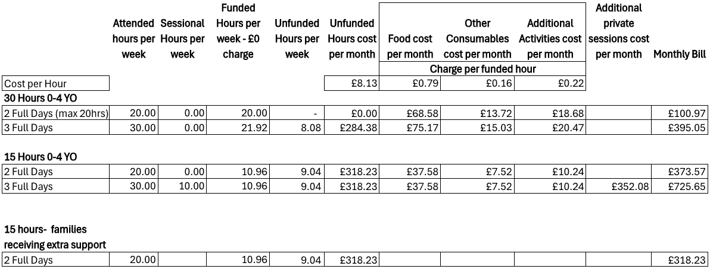Select the 8.08 unfunded hours cell
The height and width of the screenshot is (269, 710).
pyautogui.click(x=297, y=128)
